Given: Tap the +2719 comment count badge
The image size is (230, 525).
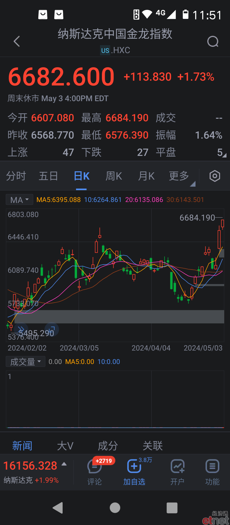Looking at the screenshot, I should point(104,461).
